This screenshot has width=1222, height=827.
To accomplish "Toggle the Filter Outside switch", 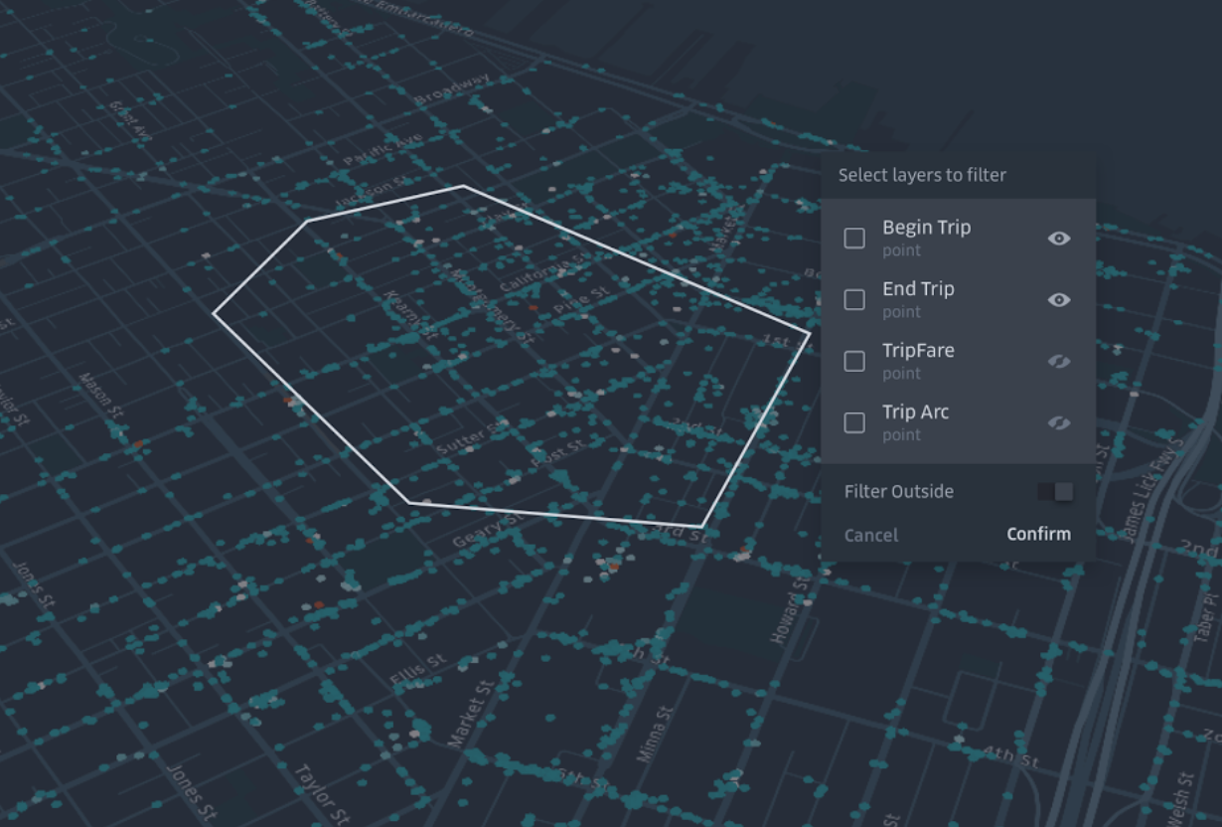I will click(1055, 492).
